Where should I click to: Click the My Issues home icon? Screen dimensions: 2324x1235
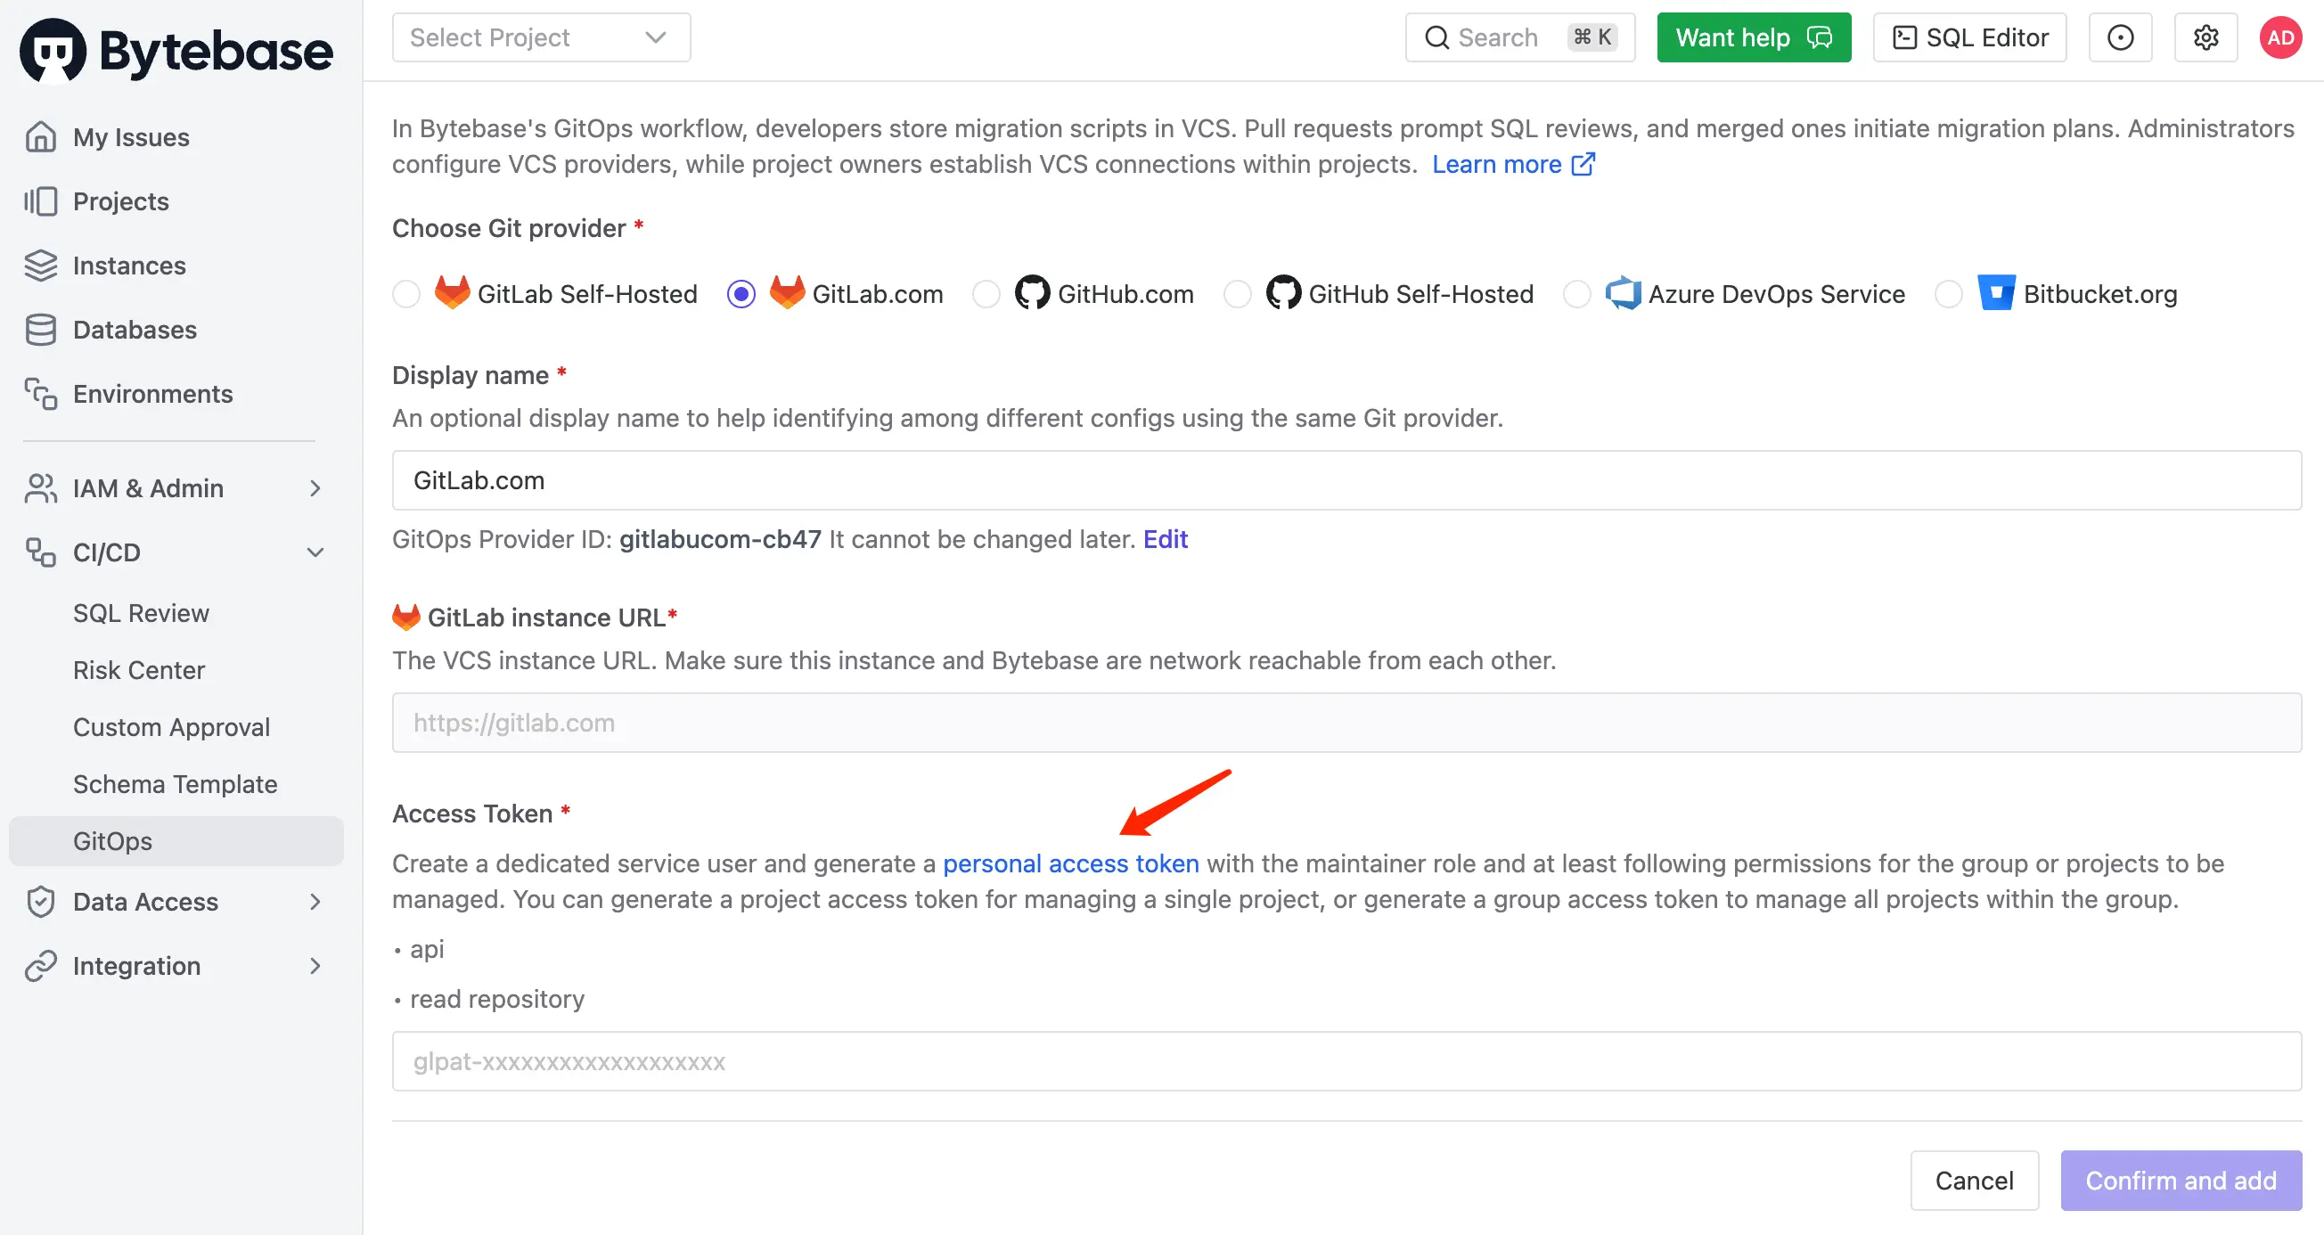coord(41,137)
